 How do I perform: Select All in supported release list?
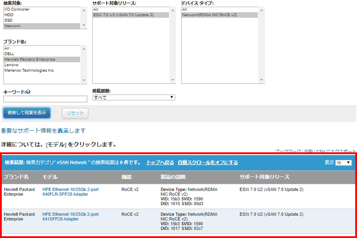click(131, 9)
